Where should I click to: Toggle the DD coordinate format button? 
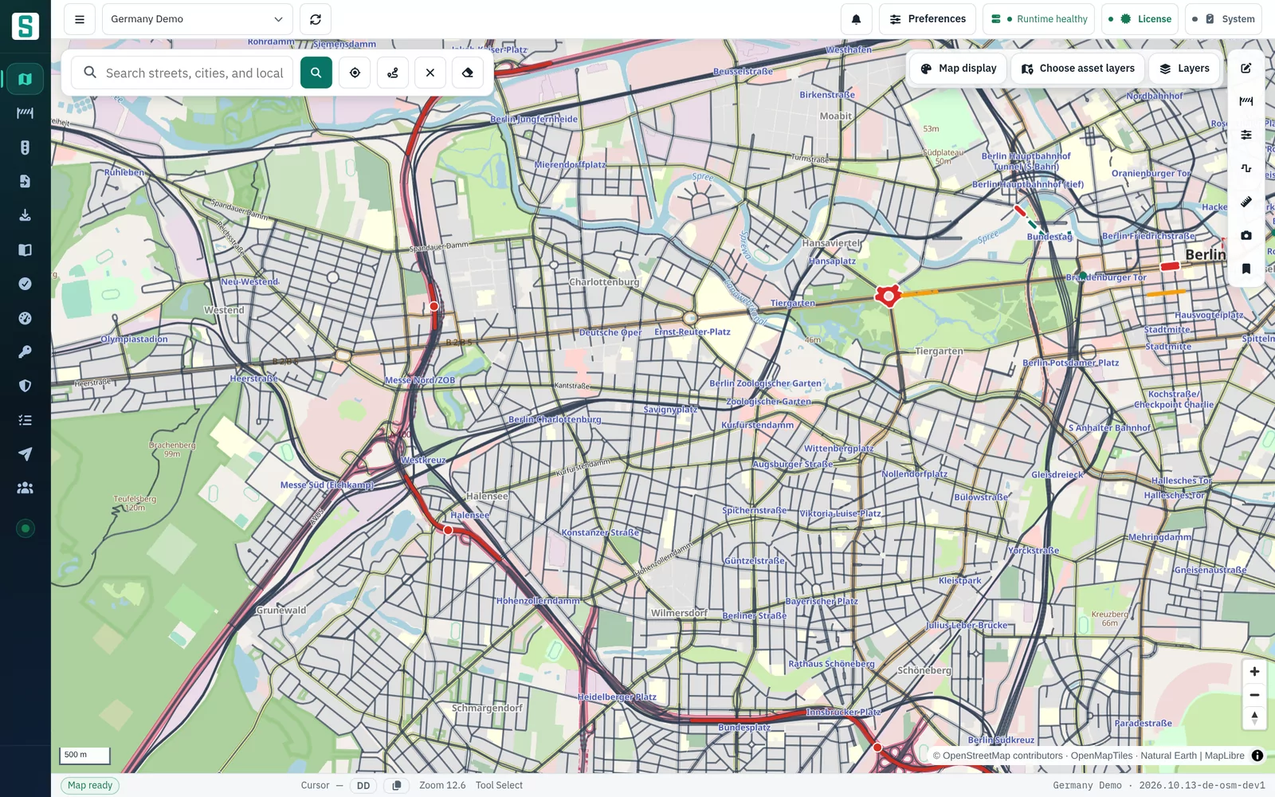pos(363,786)
